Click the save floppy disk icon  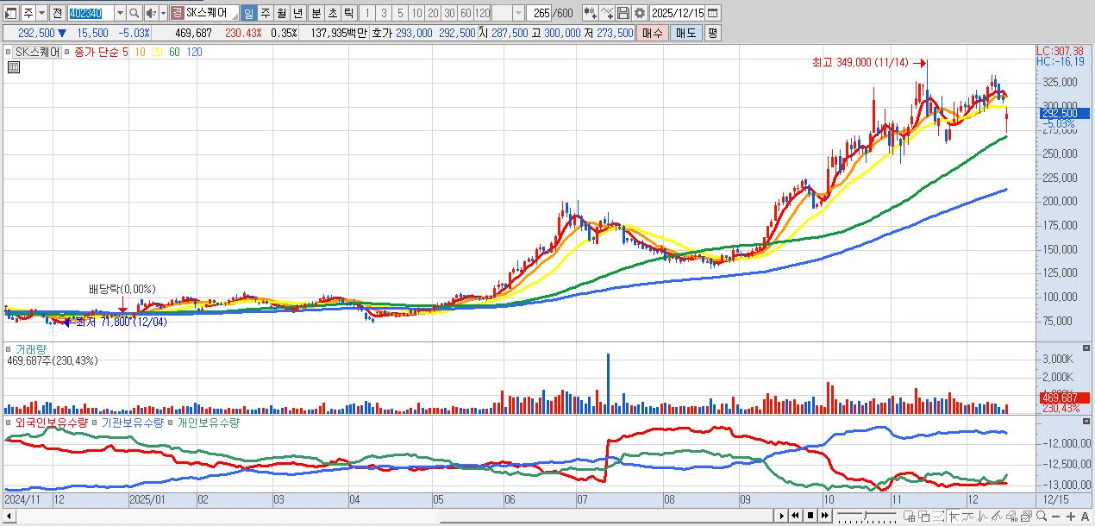click(623, 13)
